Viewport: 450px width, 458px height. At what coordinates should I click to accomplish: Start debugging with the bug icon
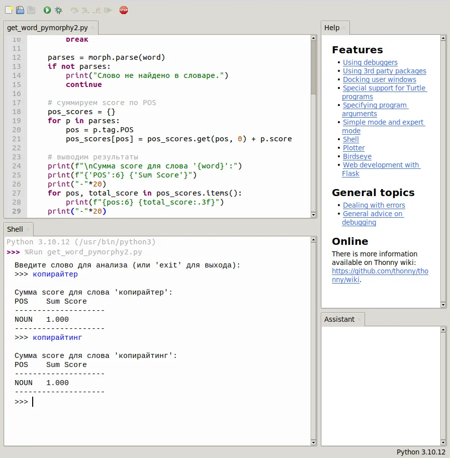(x=58, y=10)
